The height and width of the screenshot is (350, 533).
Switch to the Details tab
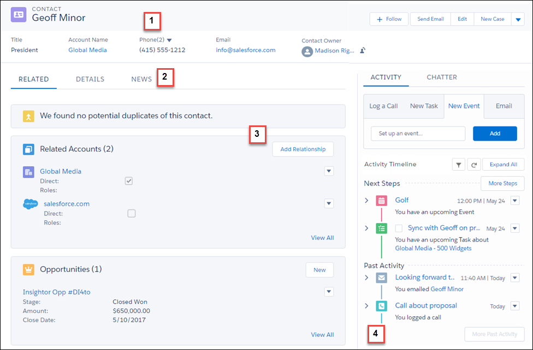[90, 80]
